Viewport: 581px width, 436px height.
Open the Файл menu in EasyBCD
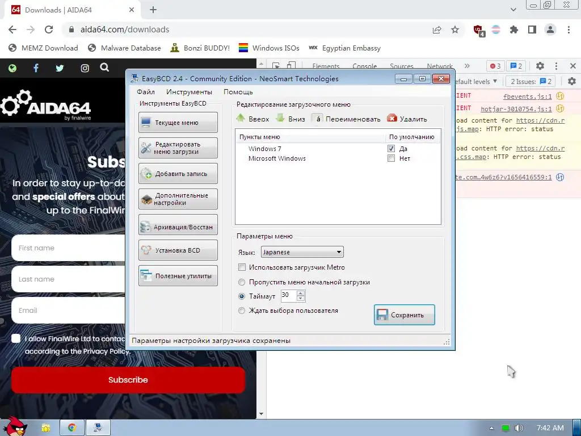tap(146, 92)
